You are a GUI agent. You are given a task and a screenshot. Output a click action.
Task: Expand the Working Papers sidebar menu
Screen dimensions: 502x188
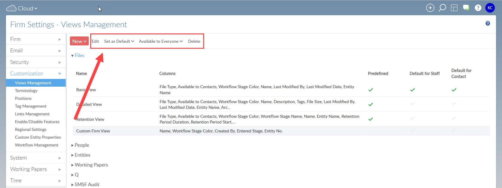tap(36, 169)
